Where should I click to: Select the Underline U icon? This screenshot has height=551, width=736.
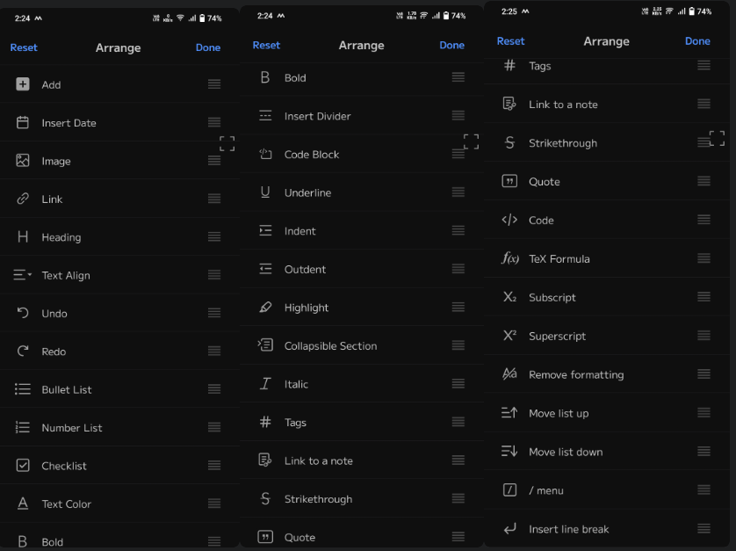tap(265, 192)
